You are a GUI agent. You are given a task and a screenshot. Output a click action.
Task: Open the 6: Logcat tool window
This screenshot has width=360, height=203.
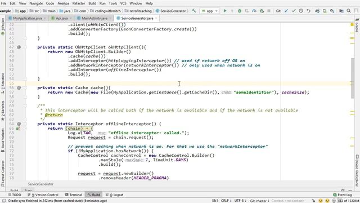[114, 195]
